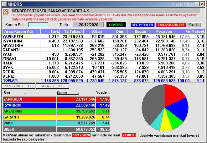Click the YAPIKREDI percentage 17.96 in legend
This screenshot has width=207, height=143.
point(105,99)
